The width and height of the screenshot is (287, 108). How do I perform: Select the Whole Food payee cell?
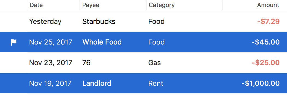tap(102, 42)
